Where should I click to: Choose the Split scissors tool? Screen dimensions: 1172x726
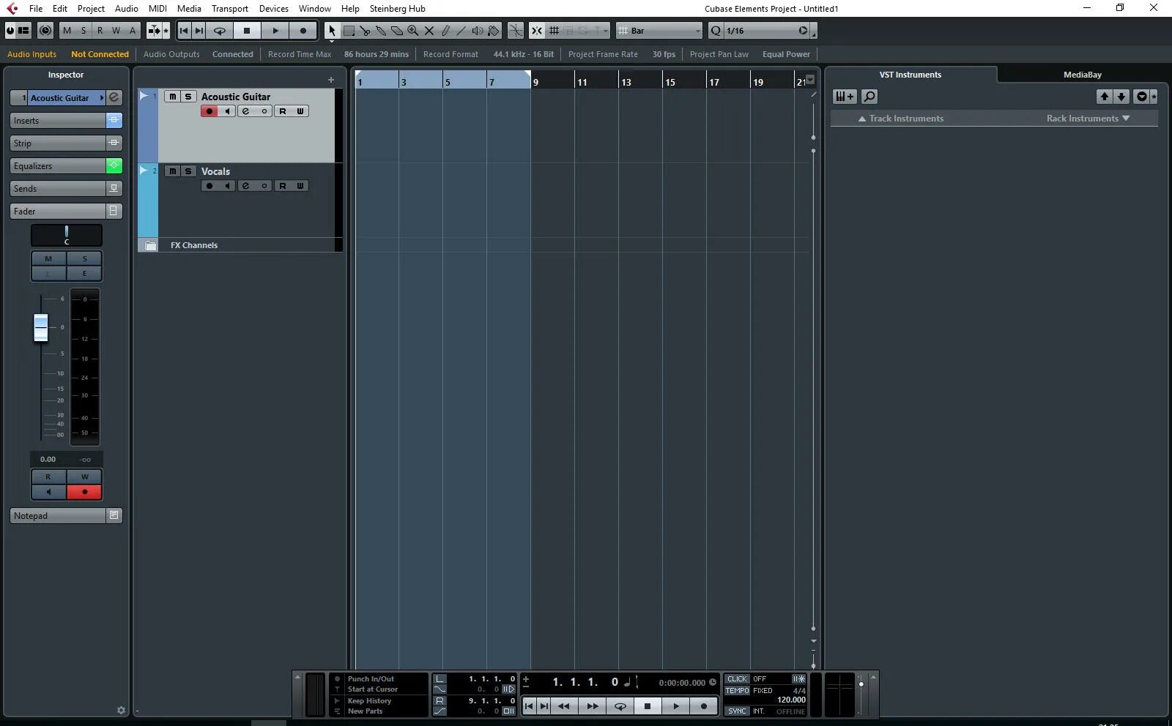pos(365,31)
